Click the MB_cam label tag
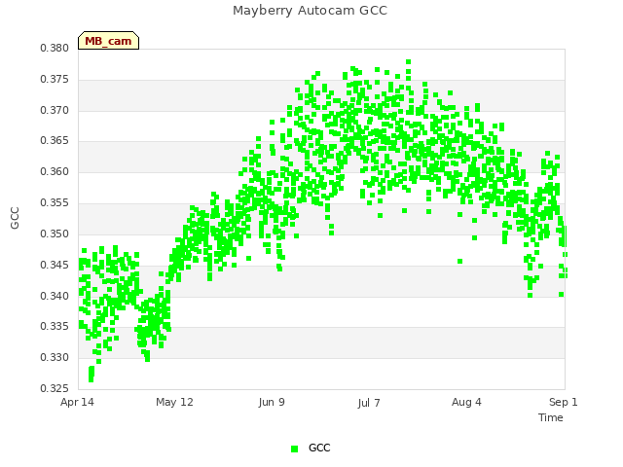The width and height of the screenshot is (623, 467). (108, 41)
